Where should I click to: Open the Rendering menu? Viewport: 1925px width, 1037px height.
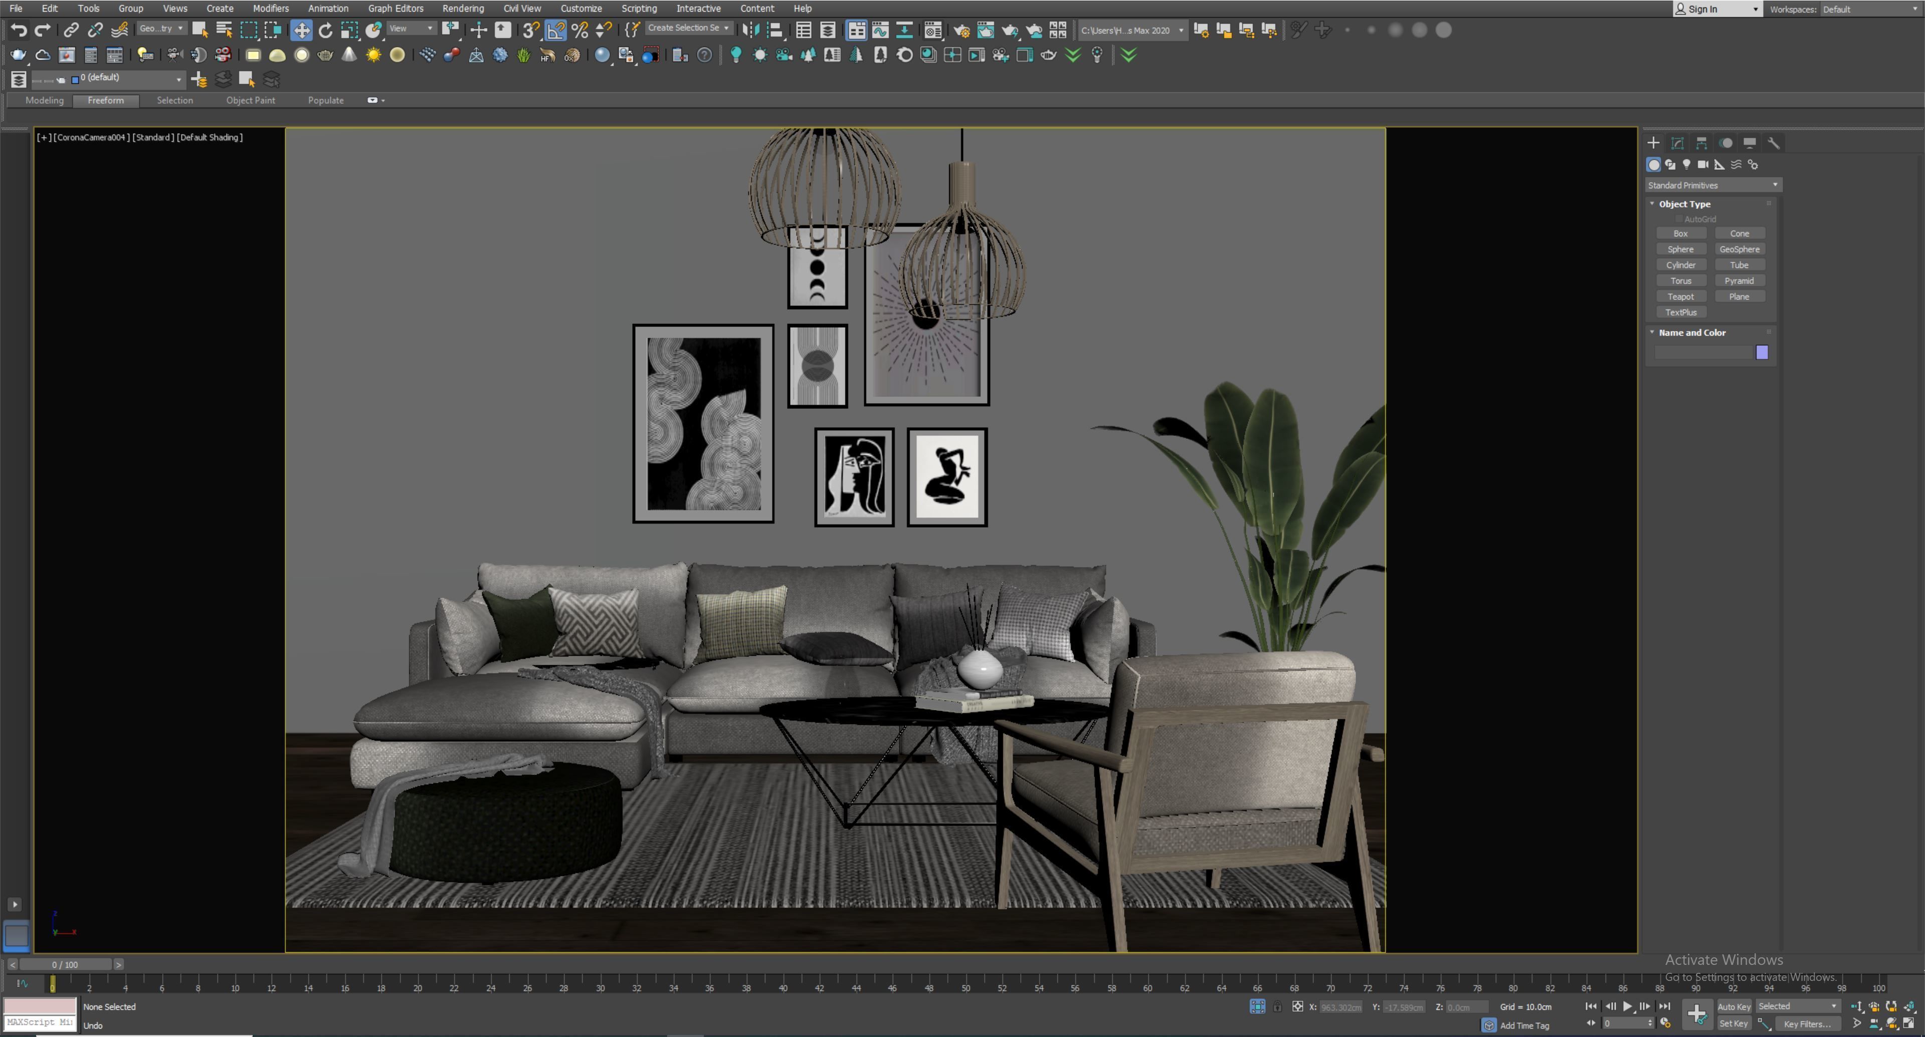click(x=463, y=8)
